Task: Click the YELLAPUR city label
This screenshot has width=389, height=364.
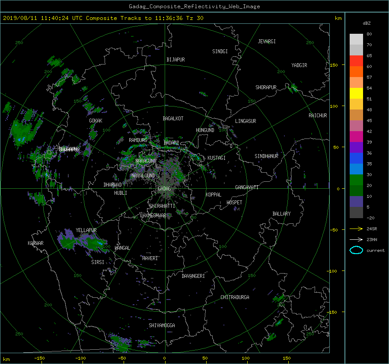Action: click(x=86, y=230)
